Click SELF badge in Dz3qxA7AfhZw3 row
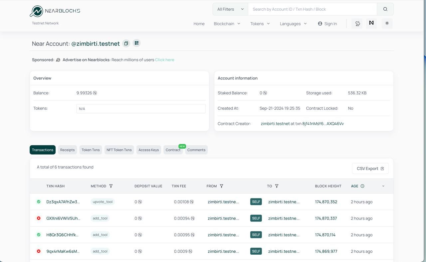 (x=256, y=202)
